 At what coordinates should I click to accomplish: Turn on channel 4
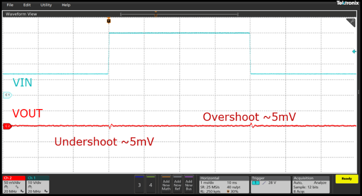point(151,184)
